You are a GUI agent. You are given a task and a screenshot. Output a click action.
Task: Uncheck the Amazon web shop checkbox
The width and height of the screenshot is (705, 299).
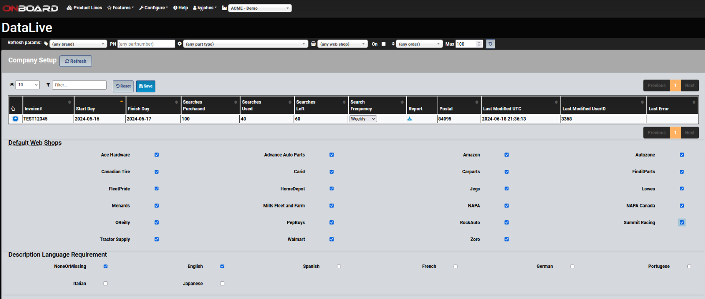[507, 155]
